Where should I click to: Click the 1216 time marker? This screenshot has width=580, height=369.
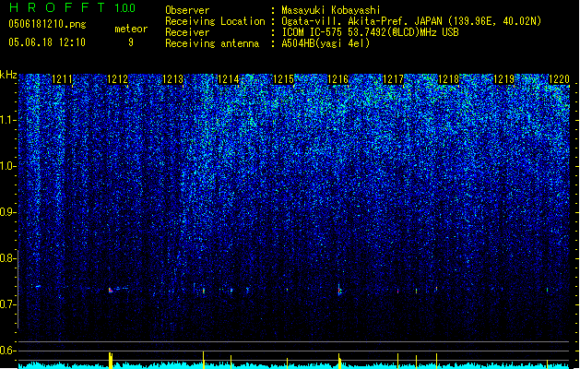pyautogui.click(x=338, y=79)
